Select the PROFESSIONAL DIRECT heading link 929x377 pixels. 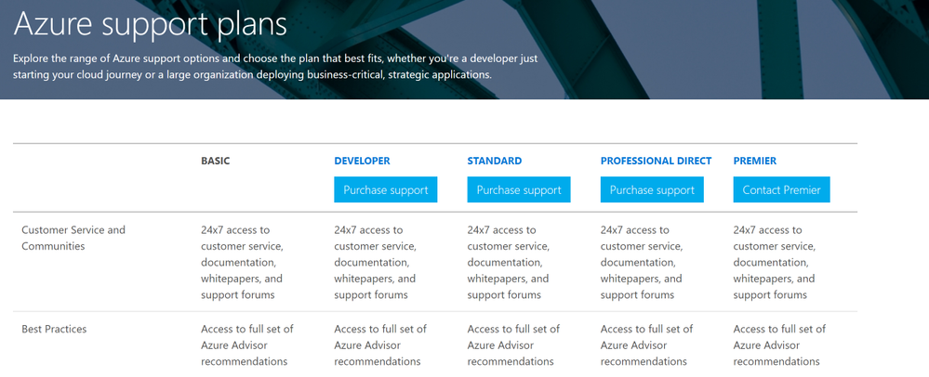pyautogui.click(x=656, y=161)
